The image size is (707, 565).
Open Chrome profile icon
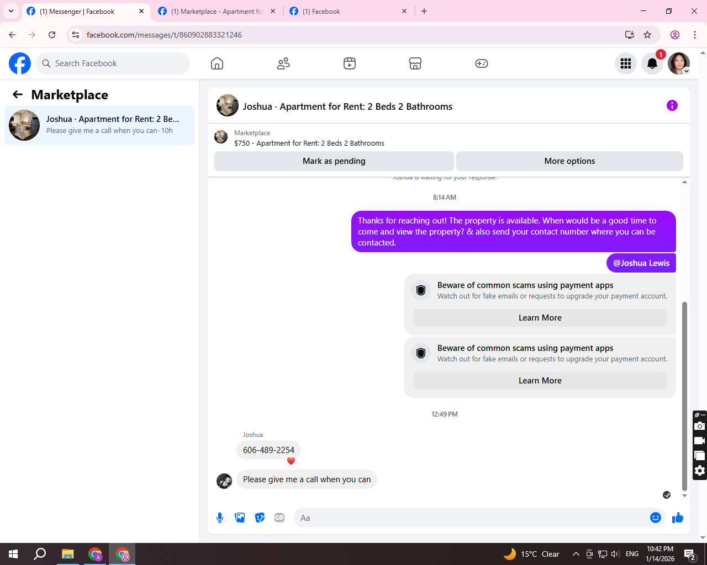coord(675,35)
